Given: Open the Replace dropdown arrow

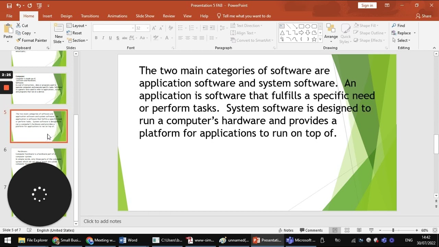Looking at the screenshot, I should (x=415, y=33).
